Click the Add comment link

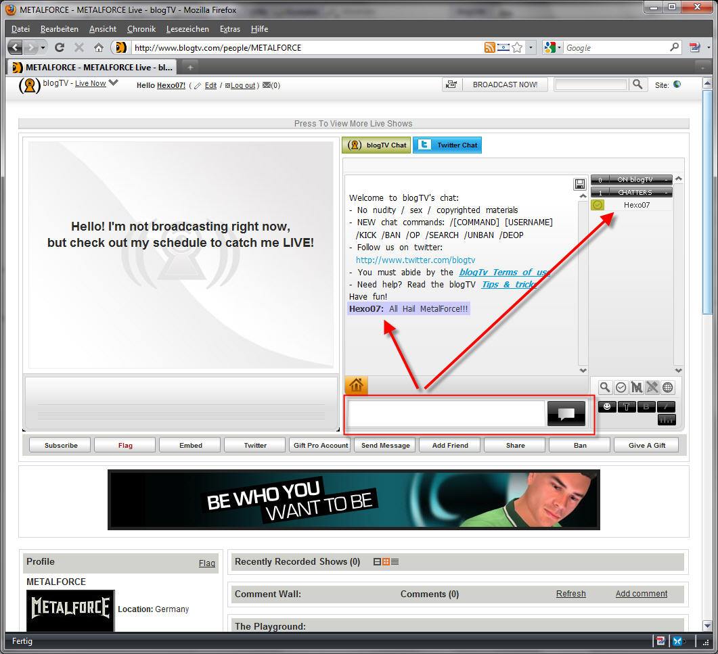[x=641, y=594]
